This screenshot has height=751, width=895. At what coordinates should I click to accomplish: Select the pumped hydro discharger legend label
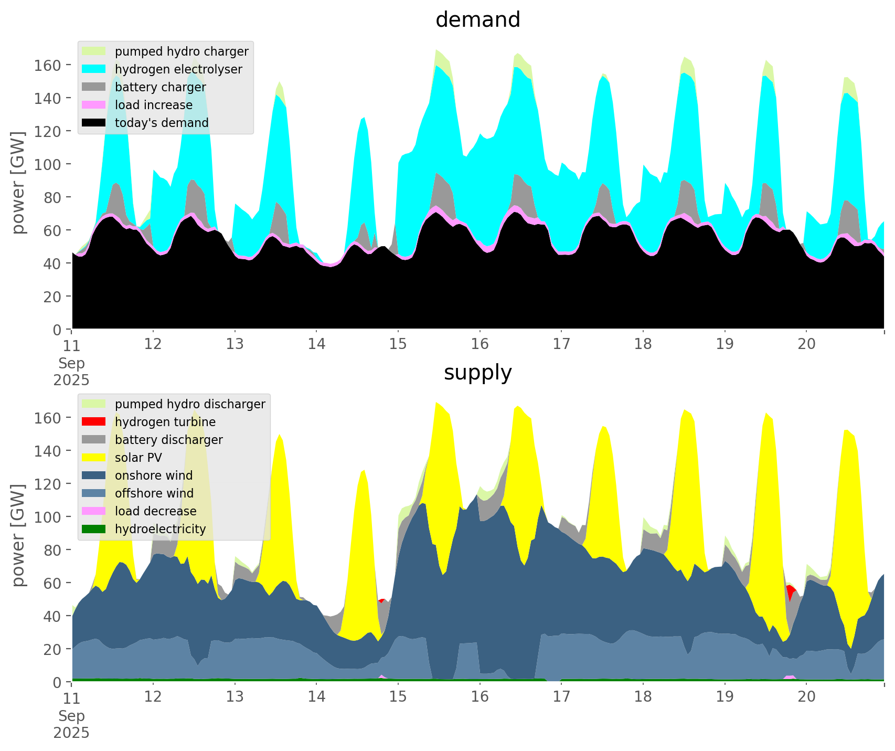190,404
